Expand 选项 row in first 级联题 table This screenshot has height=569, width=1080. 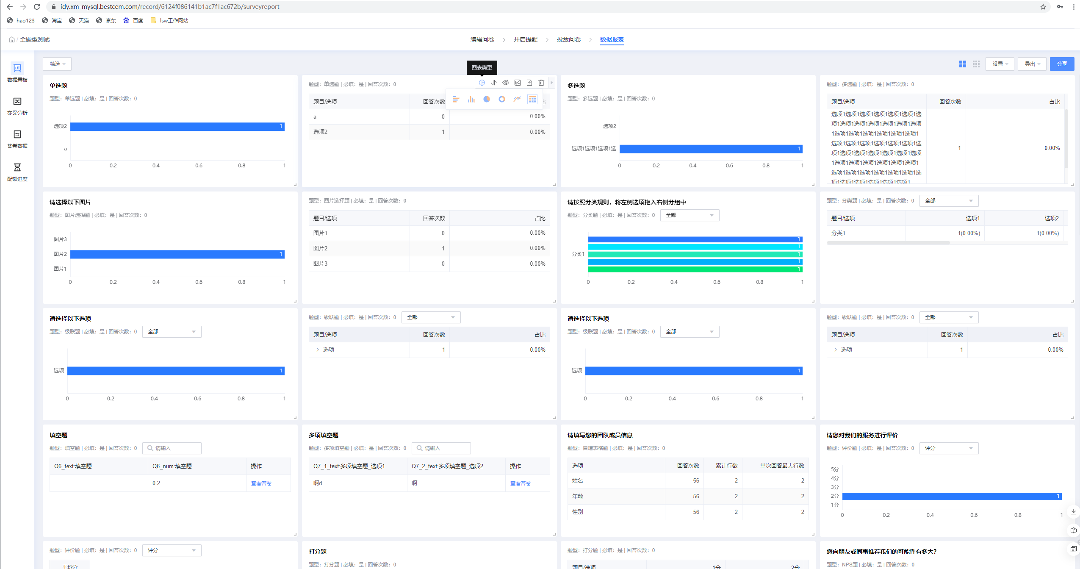click(318, 350)
